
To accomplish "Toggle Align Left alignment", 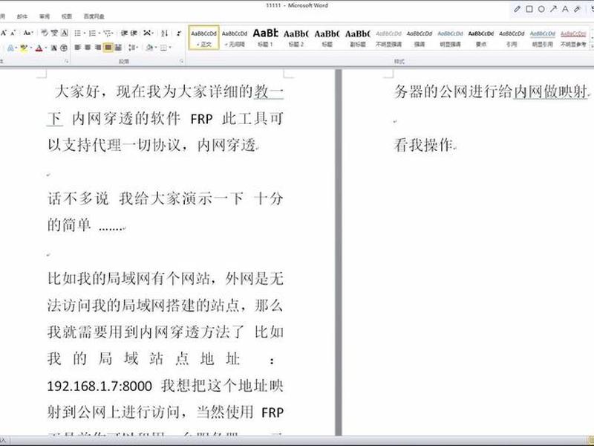I will [78, 48].
